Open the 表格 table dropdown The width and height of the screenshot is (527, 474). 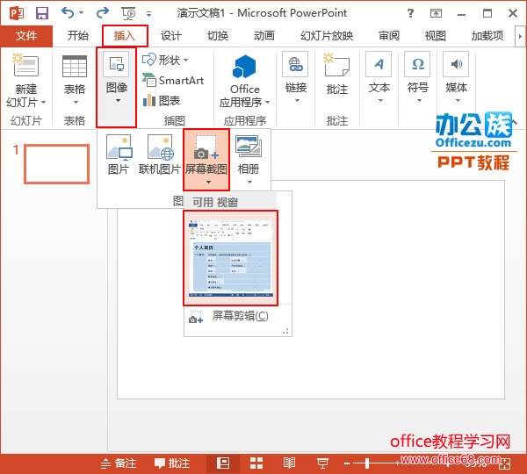point(75,81)
